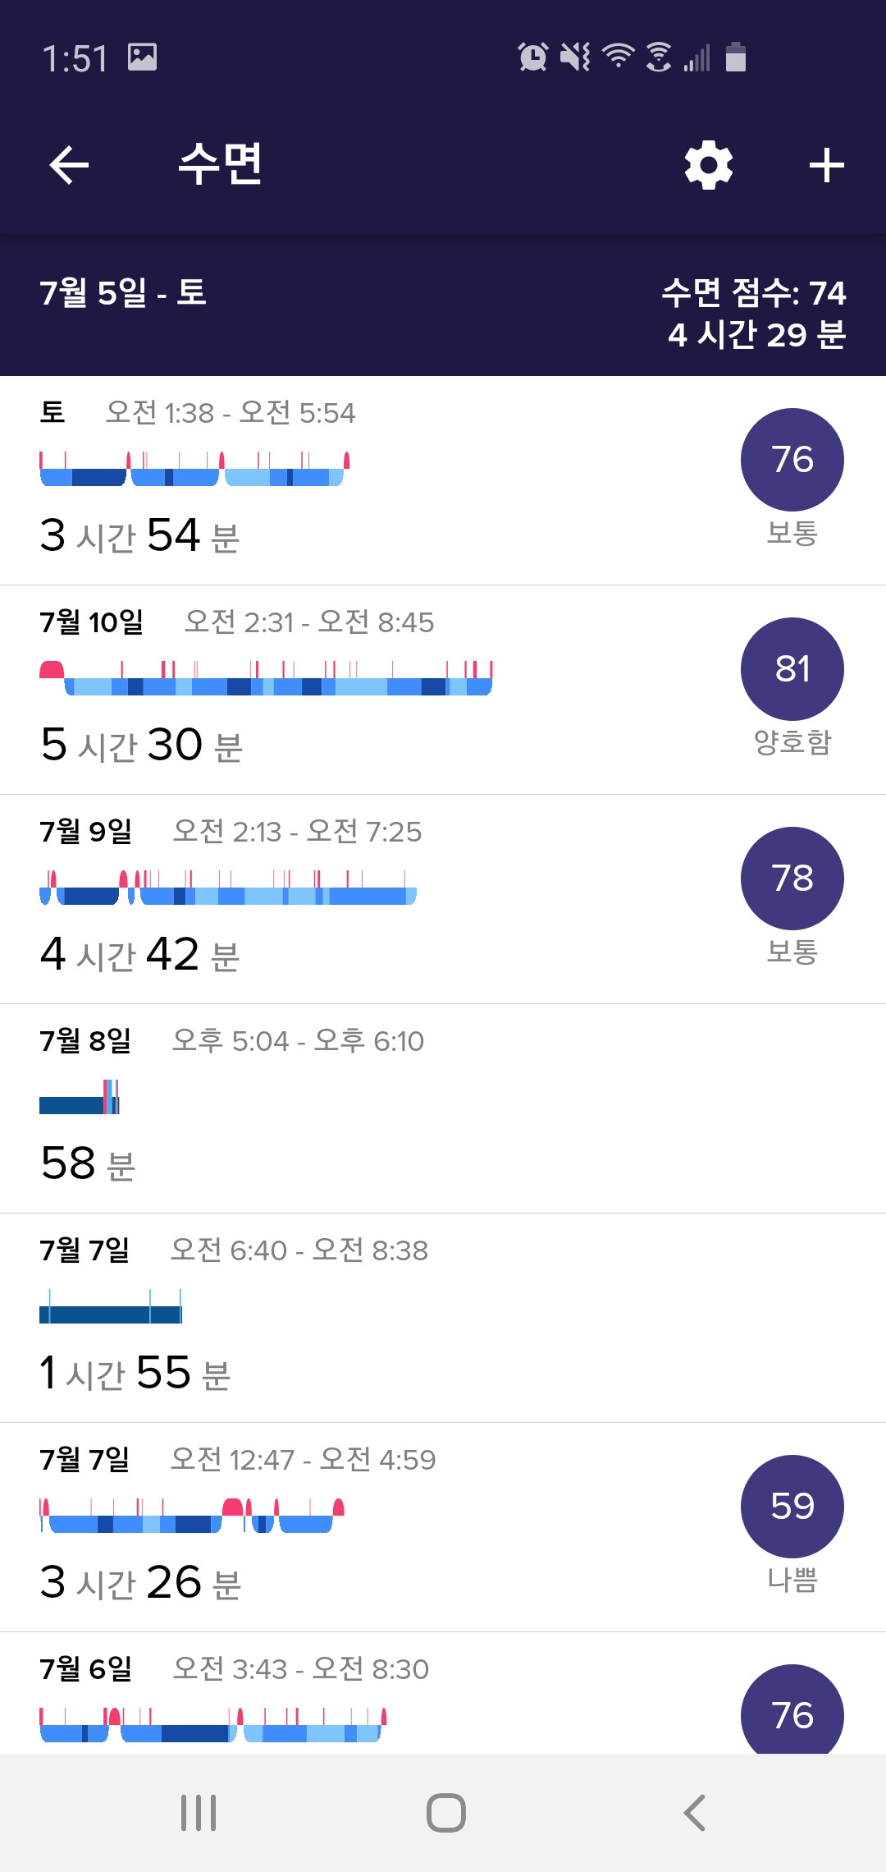886x1872 pixels.
Task: Open the 7월 8일 58분 nap entry
Action: pos(443,1108)
